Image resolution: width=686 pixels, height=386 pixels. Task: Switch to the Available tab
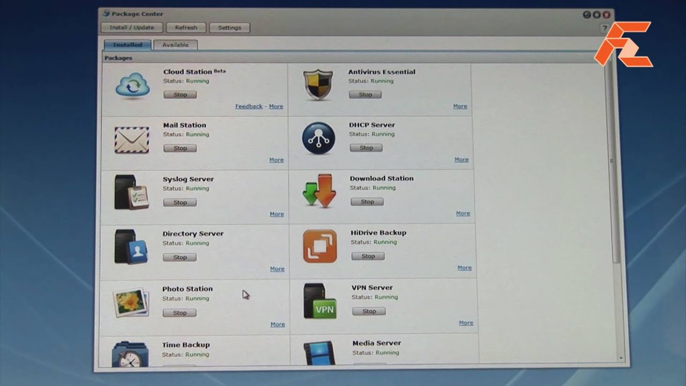pyautogui.click(x=175, y=45)
